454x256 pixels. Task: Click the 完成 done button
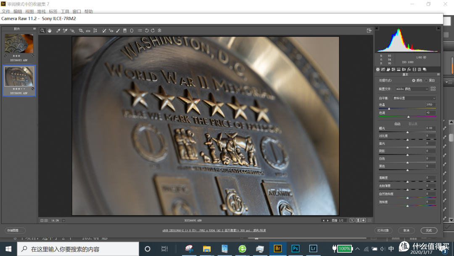coord(429,230)
